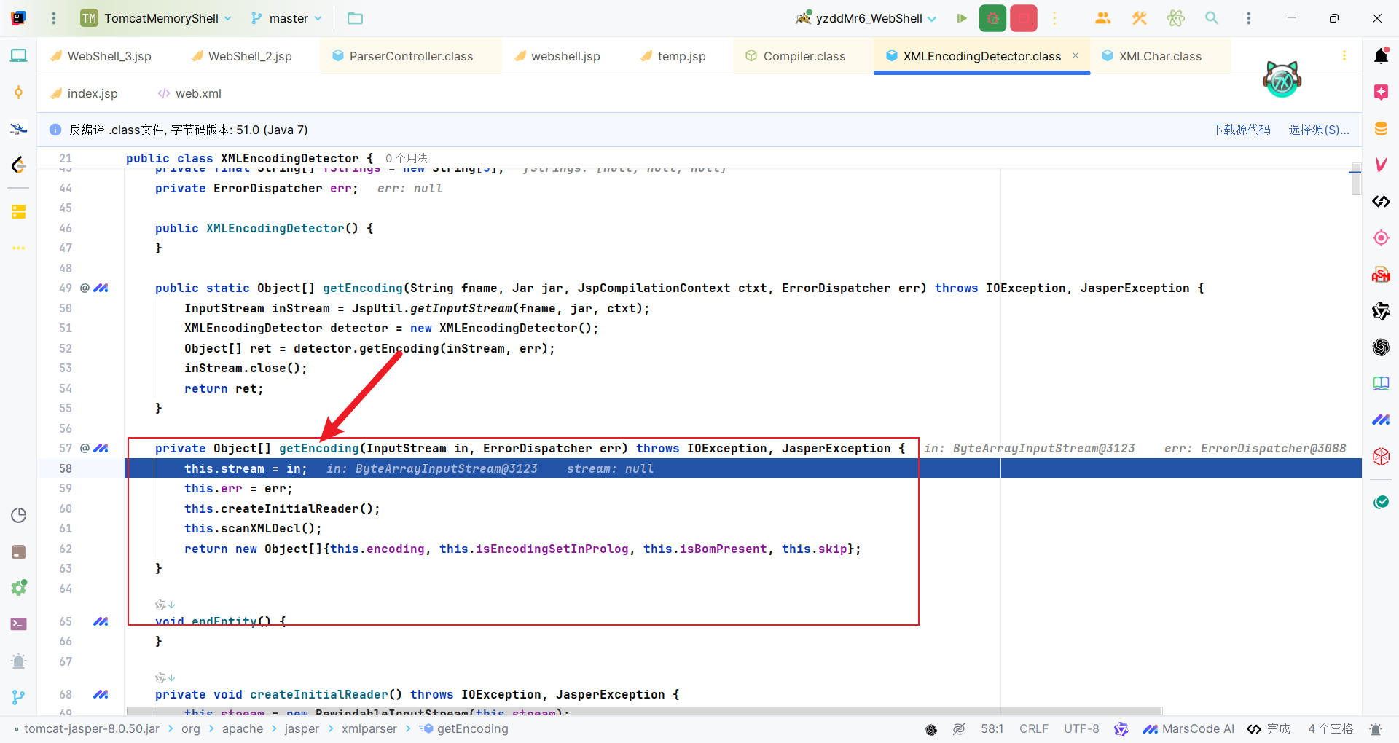Image resolution: width=1399 pixels, height=743 pixels.
Task: Expand TomcatMemoryShell project dropdown
Action: pos(157,18)
